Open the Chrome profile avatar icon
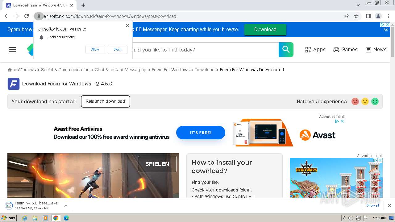The width and height of the screenshot is (395, 222). tap(378, 16)
